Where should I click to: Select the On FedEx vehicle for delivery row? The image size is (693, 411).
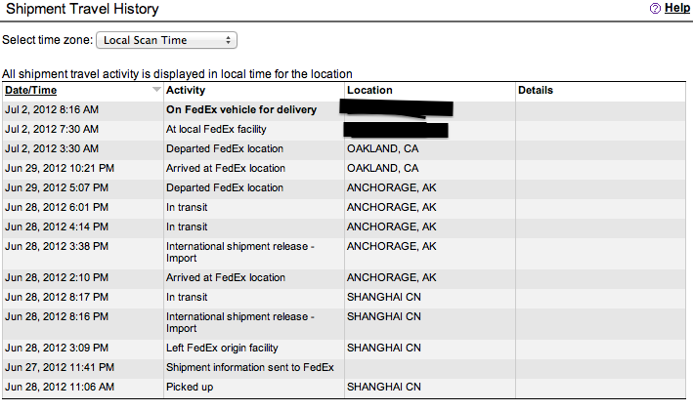point(344,109)
